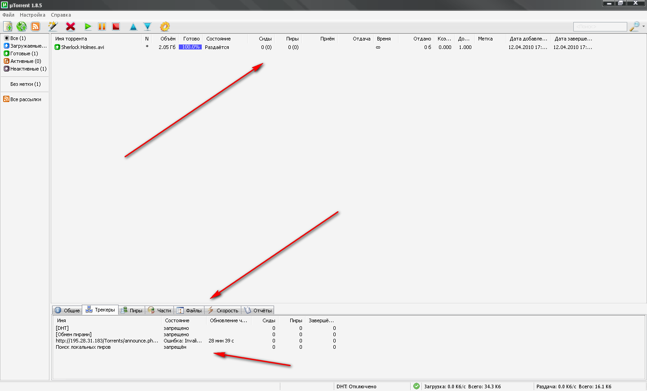The width and height of the screenshot is (647, 391).
Task: Open Все рассылки RSS feeds item
Action: tap(22, 99)
